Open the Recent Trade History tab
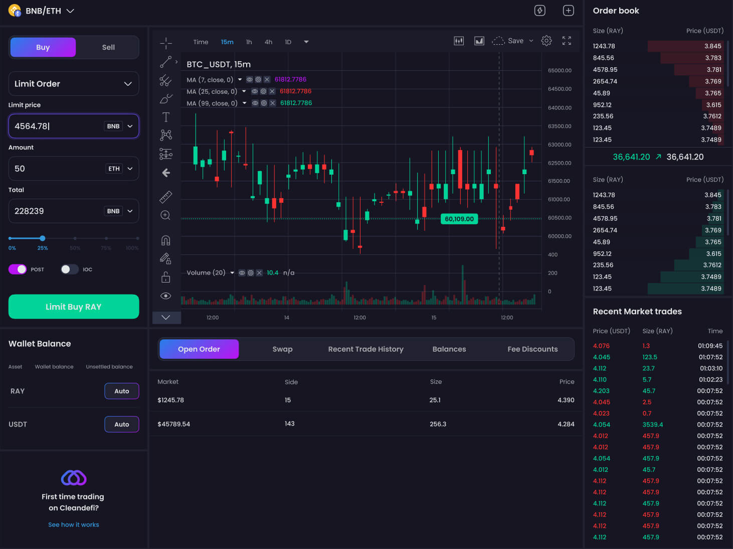Screen dimensions: 733x549 point(365,349)
